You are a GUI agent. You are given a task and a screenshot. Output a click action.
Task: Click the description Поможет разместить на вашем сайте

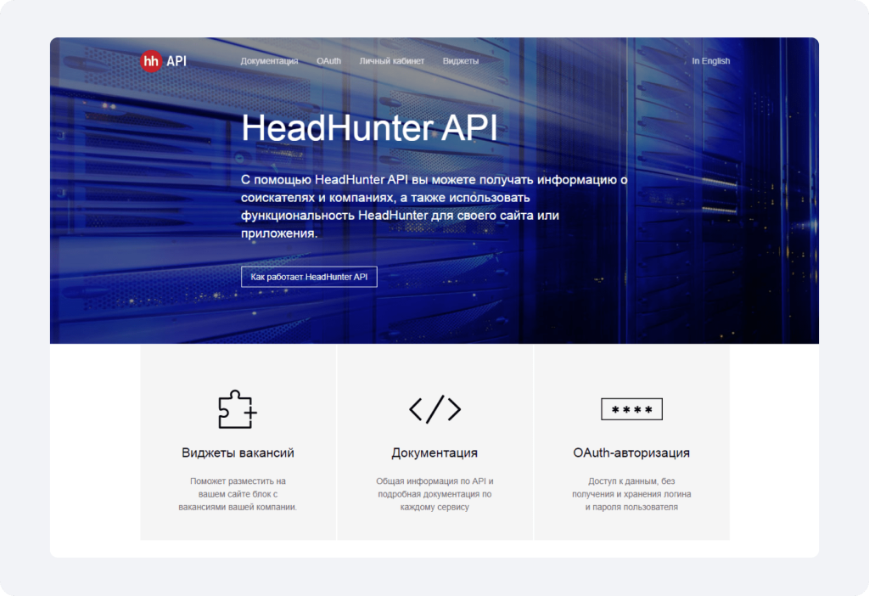(238, 494)
